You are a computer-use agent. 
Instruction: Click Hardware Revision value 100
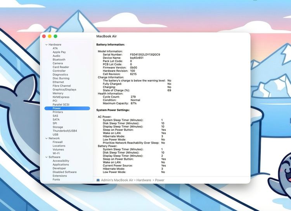[x=133, y=71]
